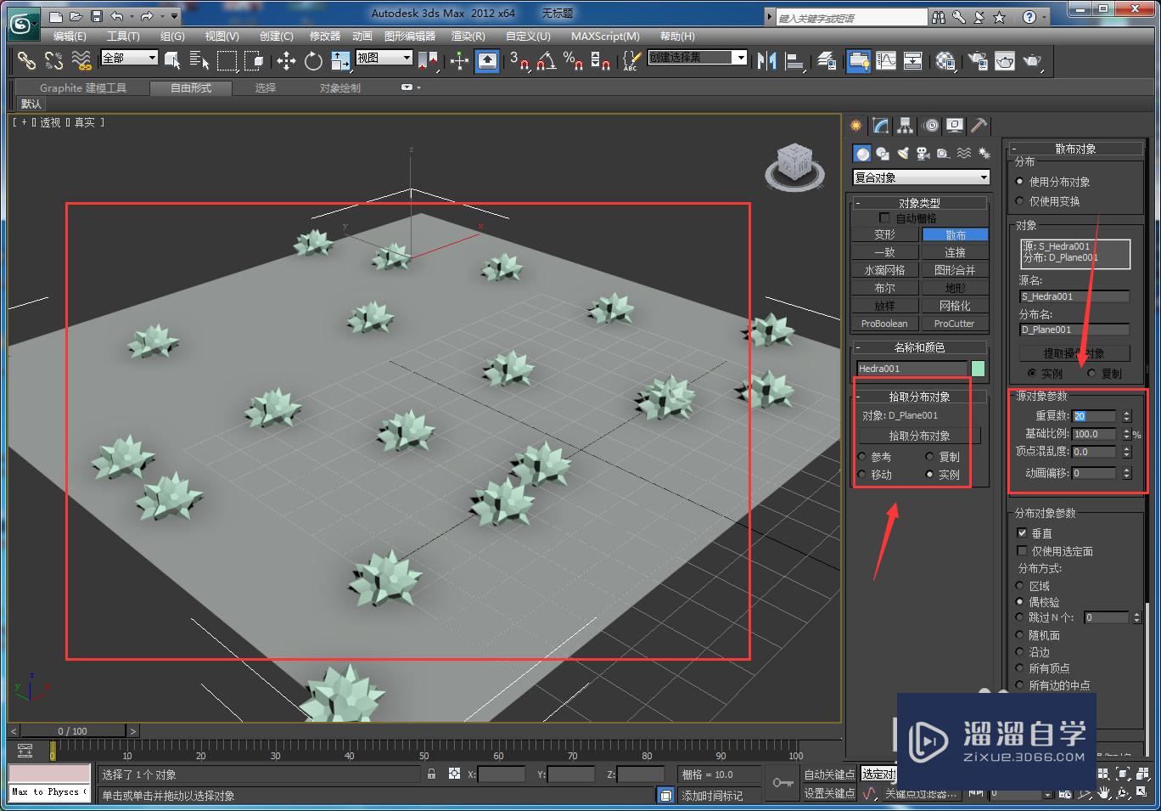Open the Select by Name list

tap(199, 60)
